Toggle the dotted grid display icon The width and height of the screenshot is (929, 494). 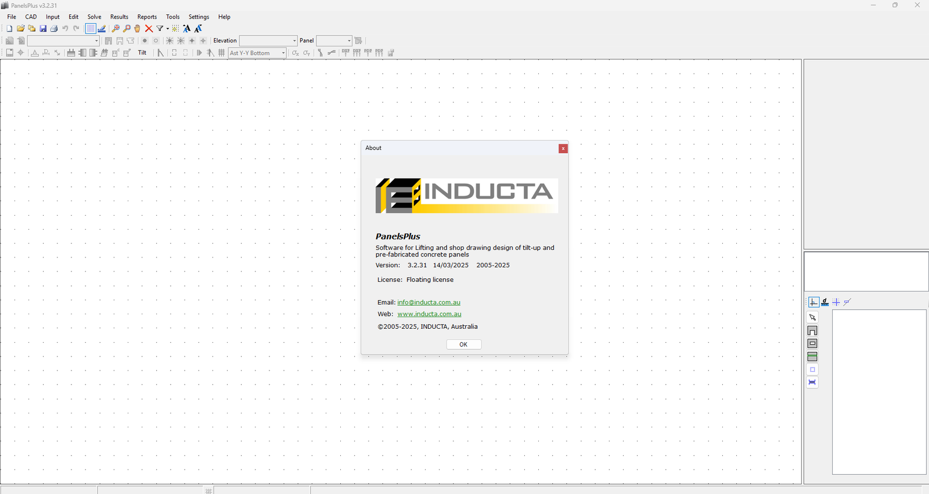click(x=91, y=28)
